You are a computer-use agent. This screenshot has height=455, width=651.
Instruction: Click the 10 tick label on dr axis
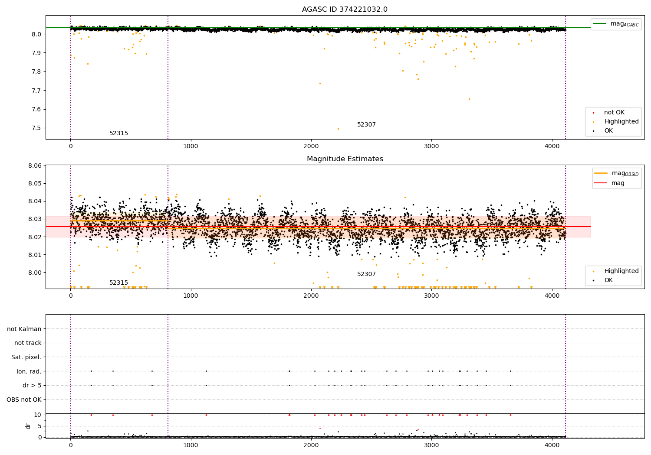tap(38, 415)
